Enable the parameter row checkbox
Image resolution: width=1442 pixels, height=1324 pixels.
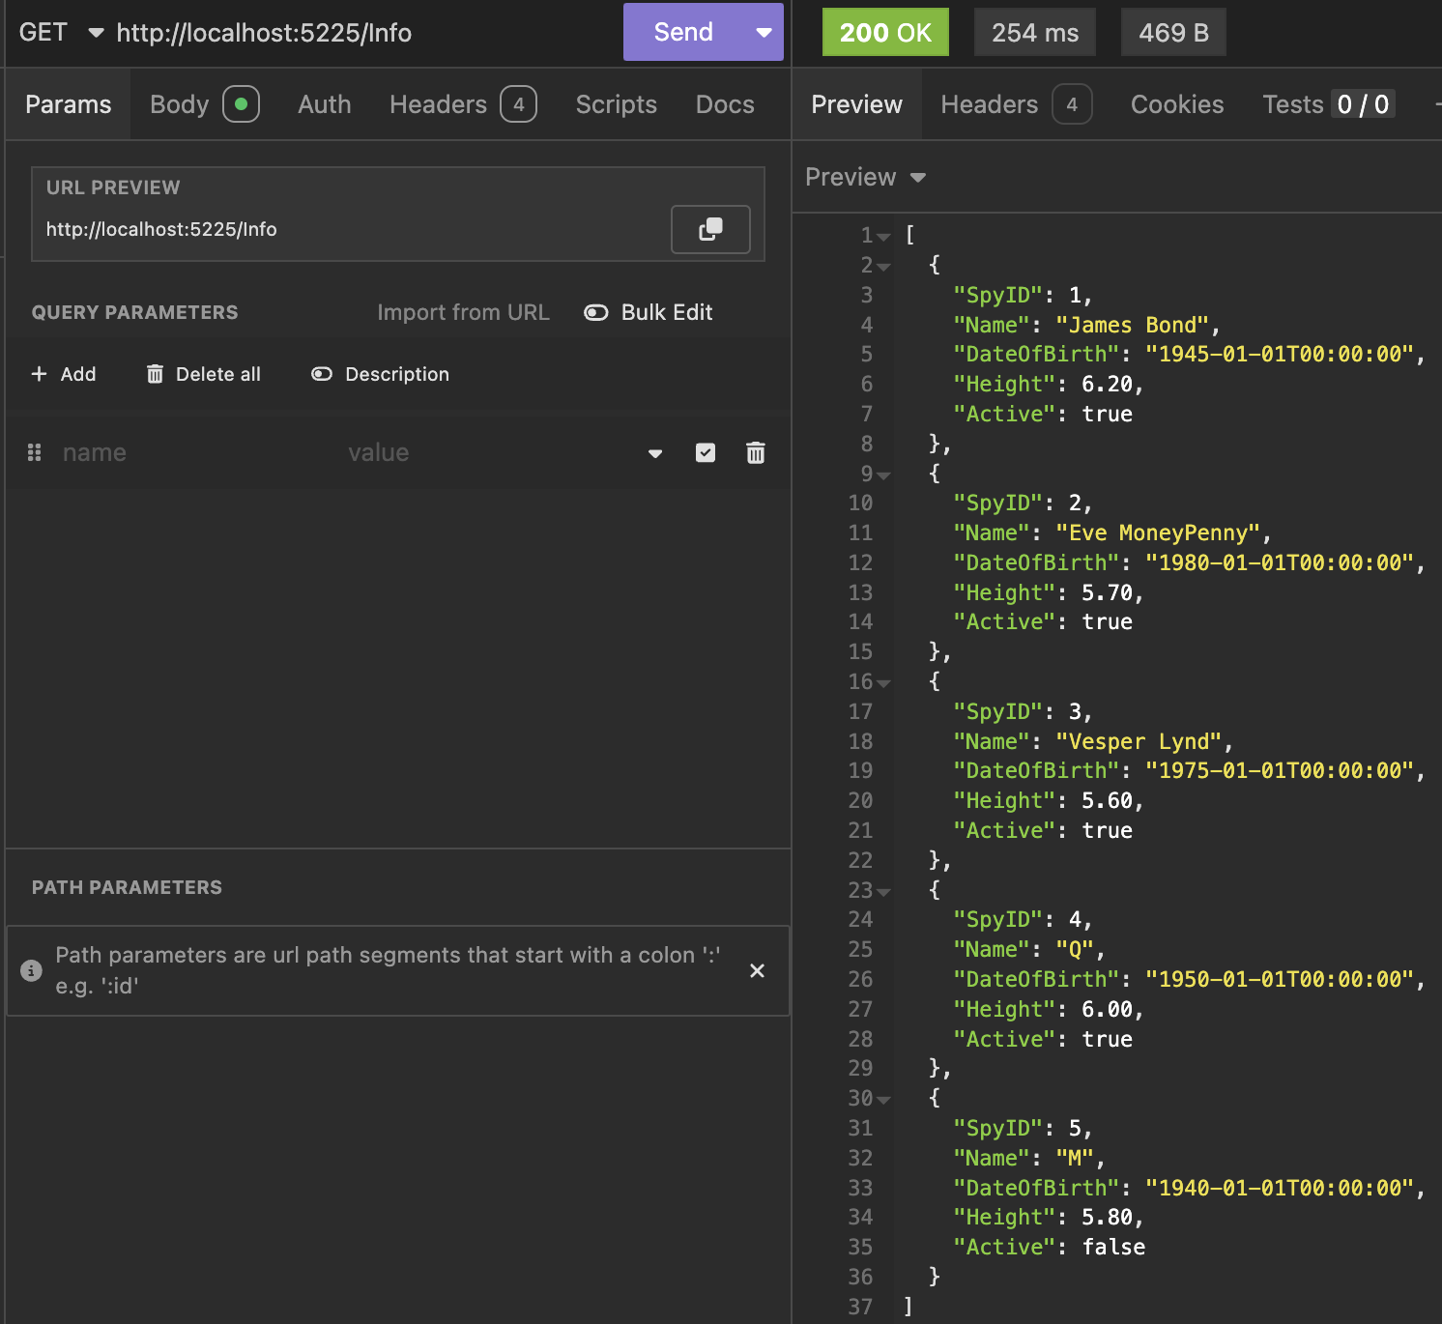click(x=706, y=452)
